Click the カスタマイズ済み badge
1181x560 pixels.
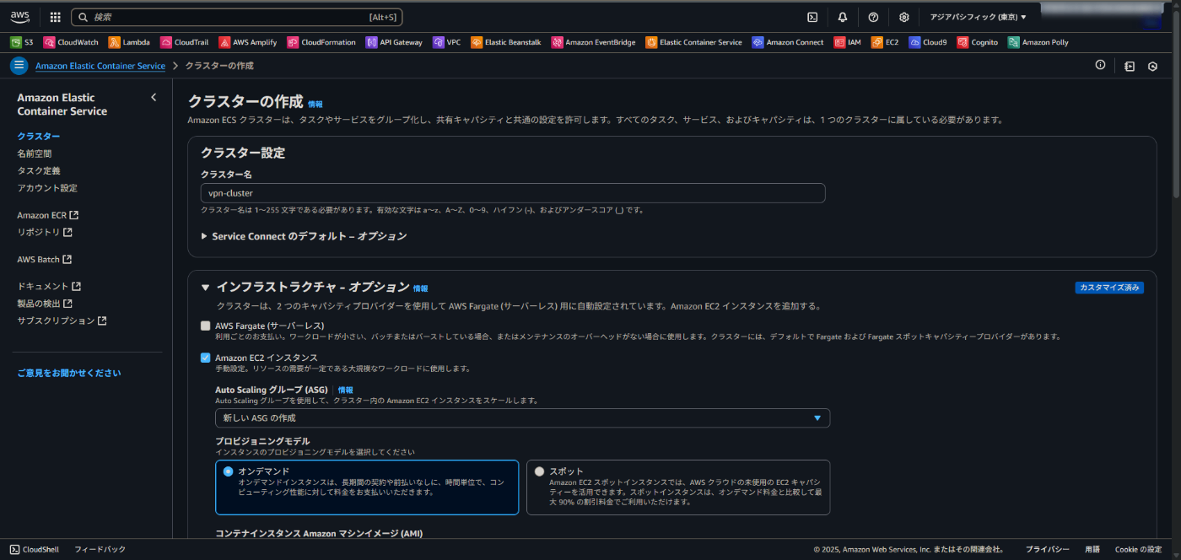(1108, 288)
